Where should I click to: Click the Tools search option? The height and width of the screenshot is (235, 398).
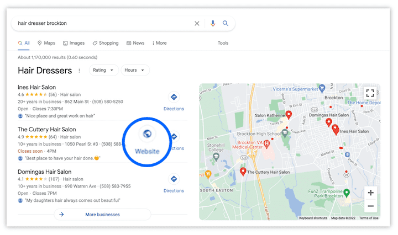(223, 43)
